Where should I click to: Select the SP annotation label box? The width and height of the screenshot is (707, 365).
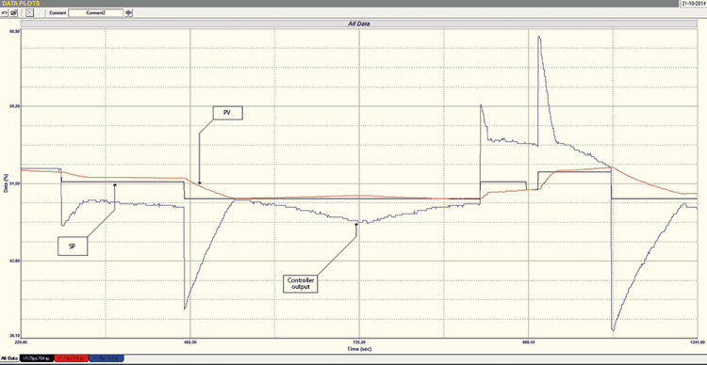point(73,246)
